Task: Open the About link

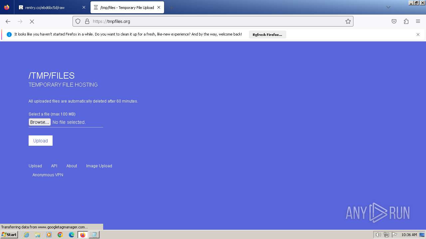Action: [72, 166]
